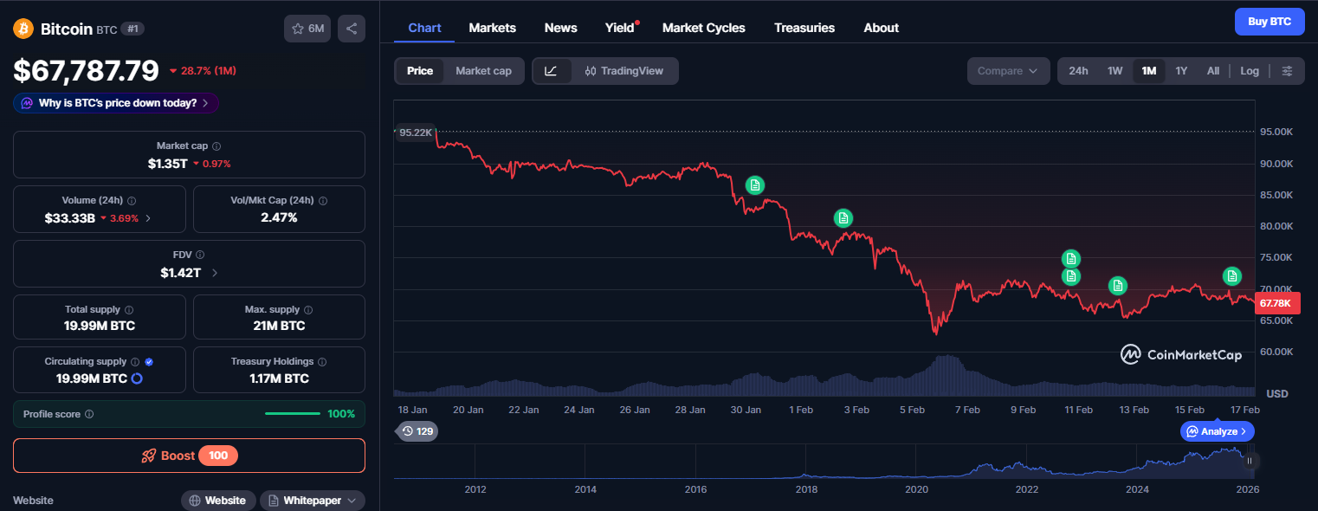Click FDV info icon
Screen dimensions: 1318x511
pyautogui.click(x=200, y=255)
